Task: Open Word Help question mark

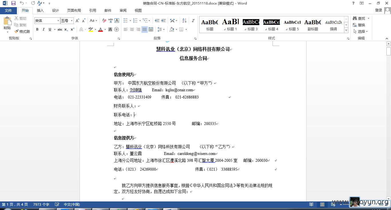Action: pos(353,3)
